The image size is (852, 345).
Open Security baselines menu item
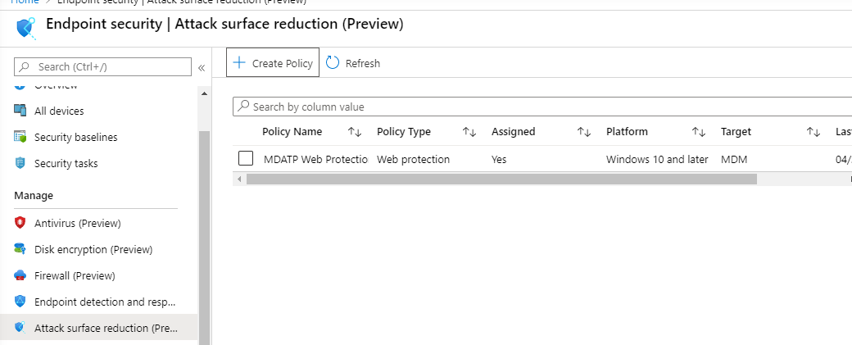tap(75, 137)
